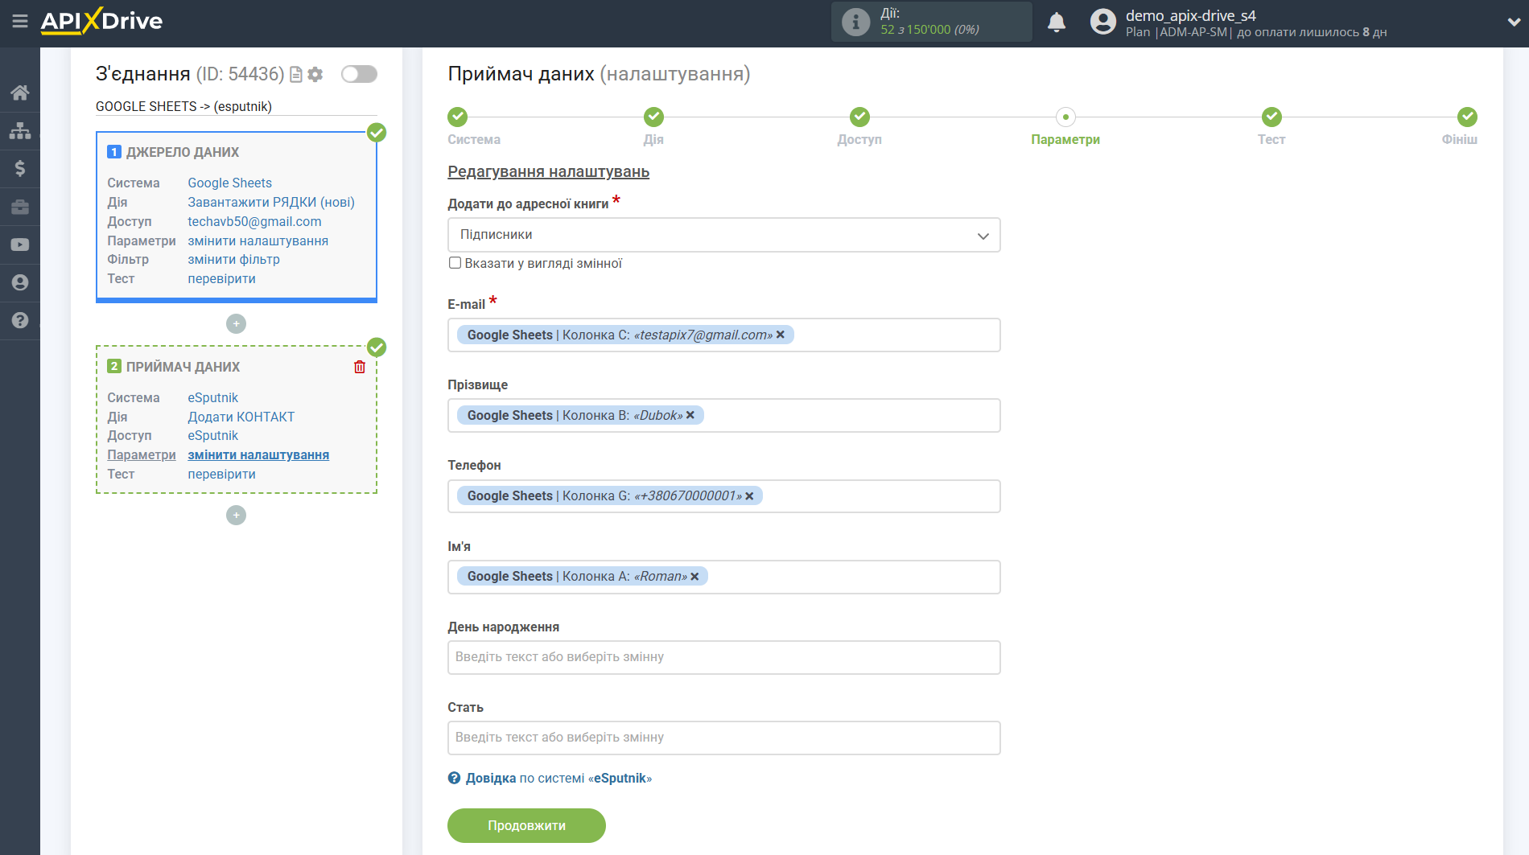The image size is (1529, 855).
Task: Open the profile sidebar icon
Action: tap(20, 282)
